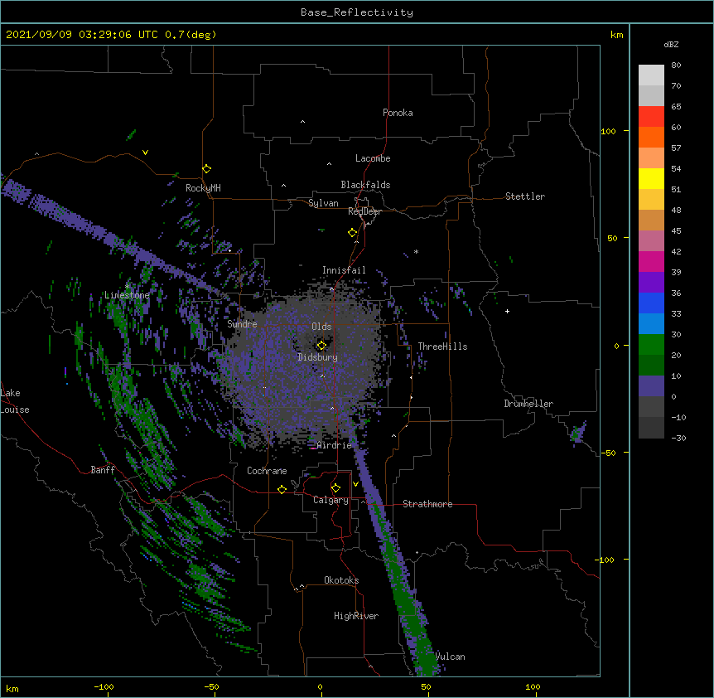Pick the magenta 39-42 dBZ legend swatch

pos(651,261)
